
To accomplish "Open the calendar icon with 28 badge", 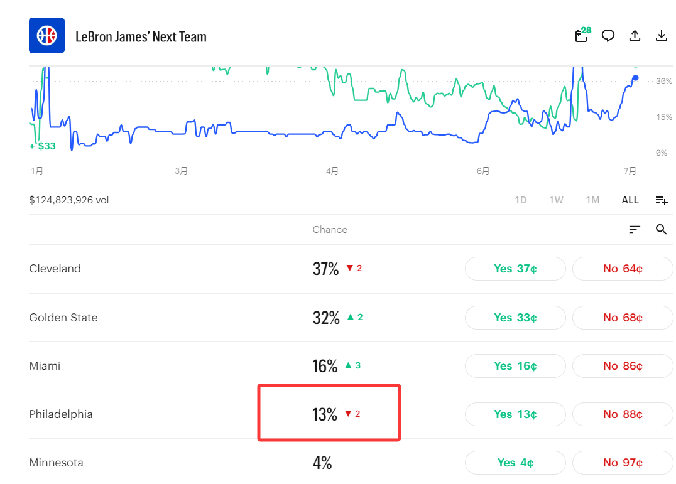I will pos(582,35).
